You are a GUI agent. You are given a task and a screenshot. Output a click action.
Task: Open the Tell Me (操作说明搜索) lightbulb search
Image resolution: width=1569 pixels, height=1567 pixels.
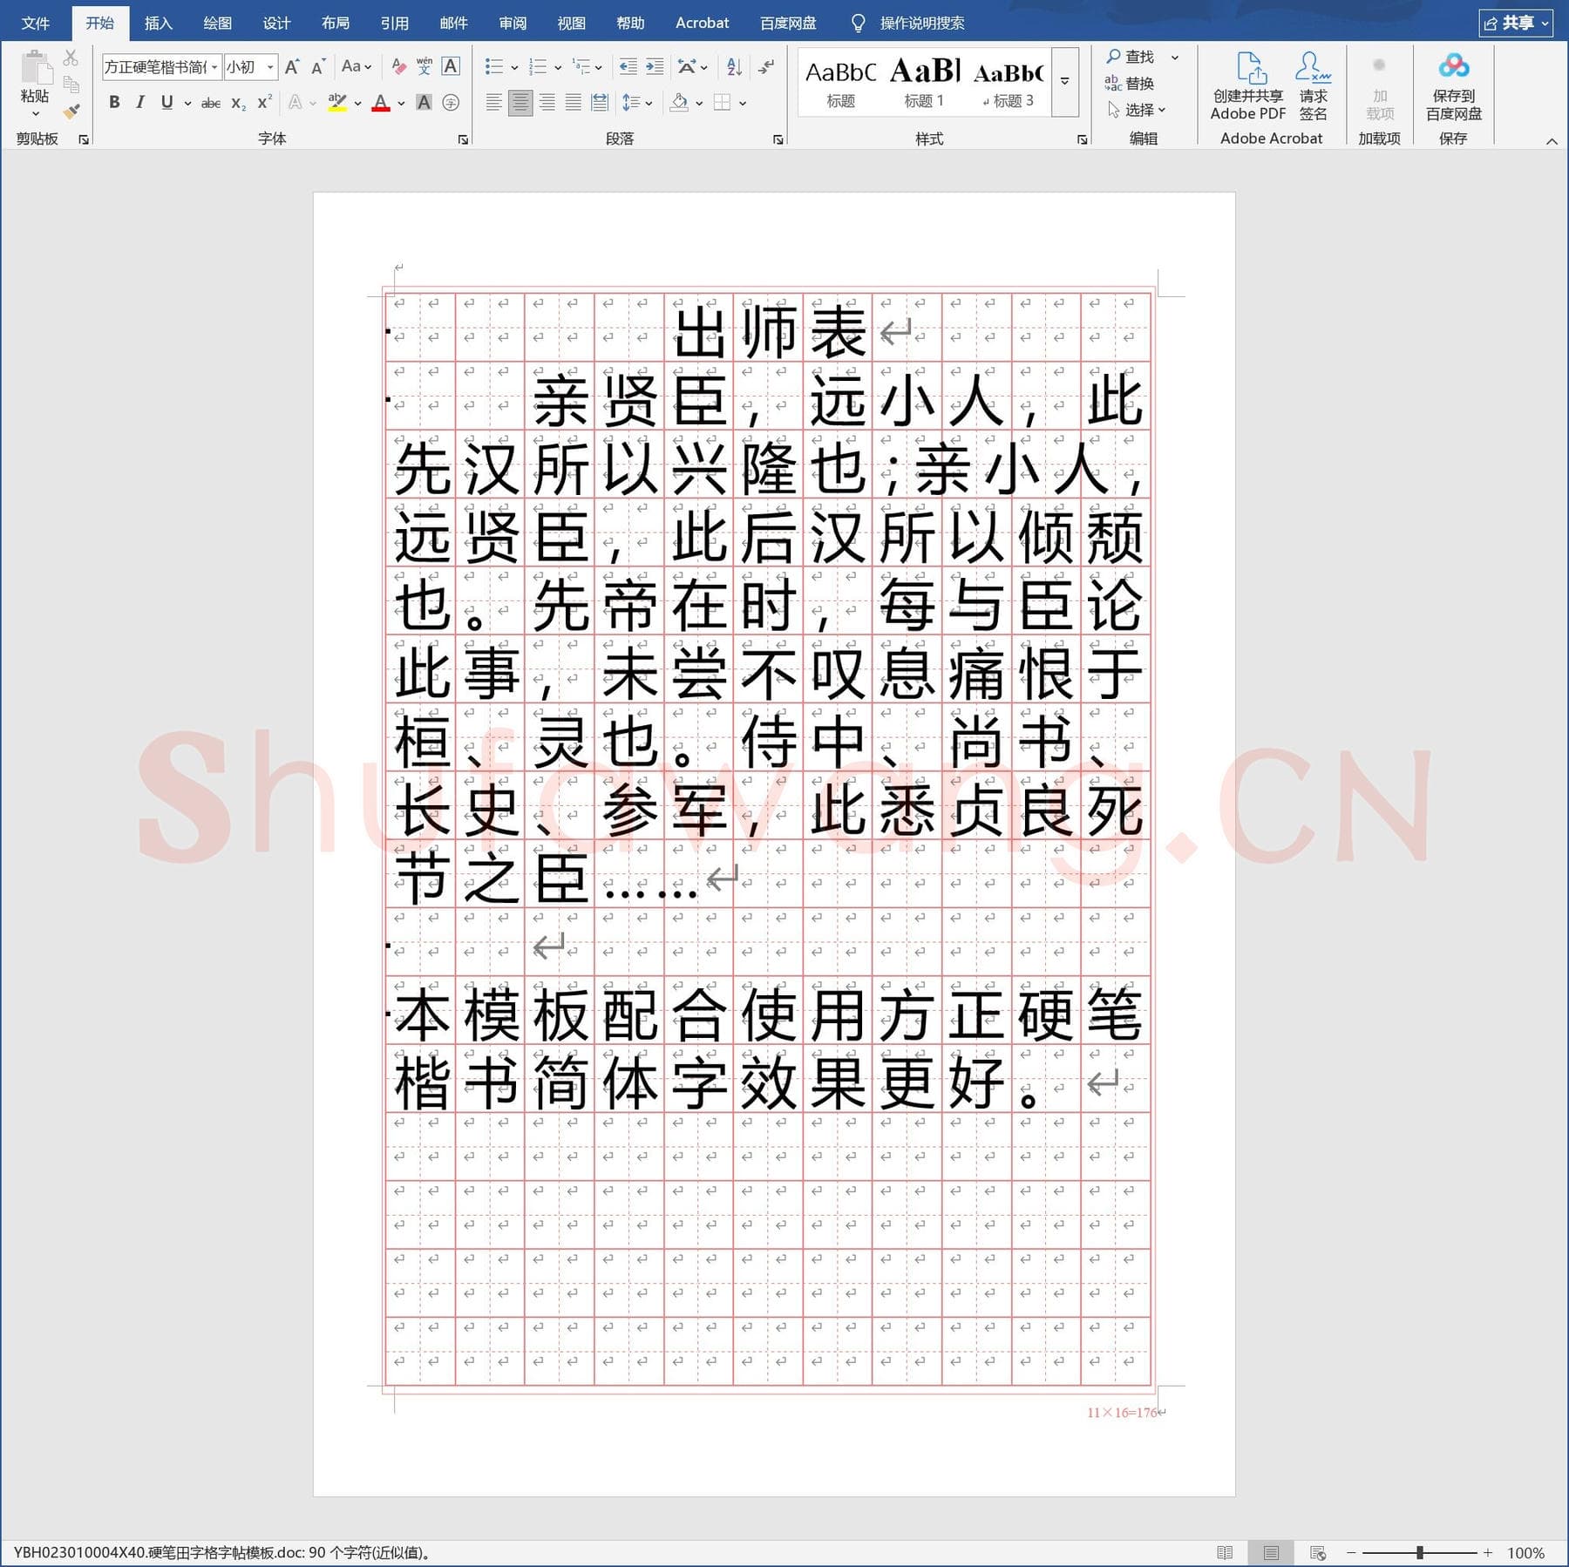pos(908,23)
